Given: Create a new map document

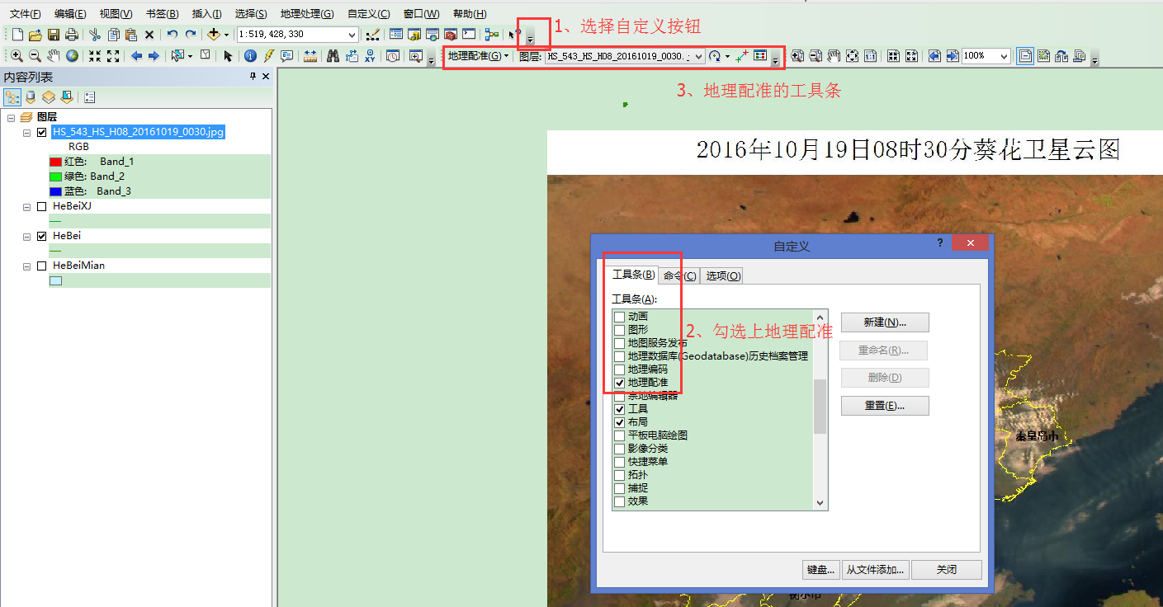Looking at the screenshot, I should tap(17, 35).
